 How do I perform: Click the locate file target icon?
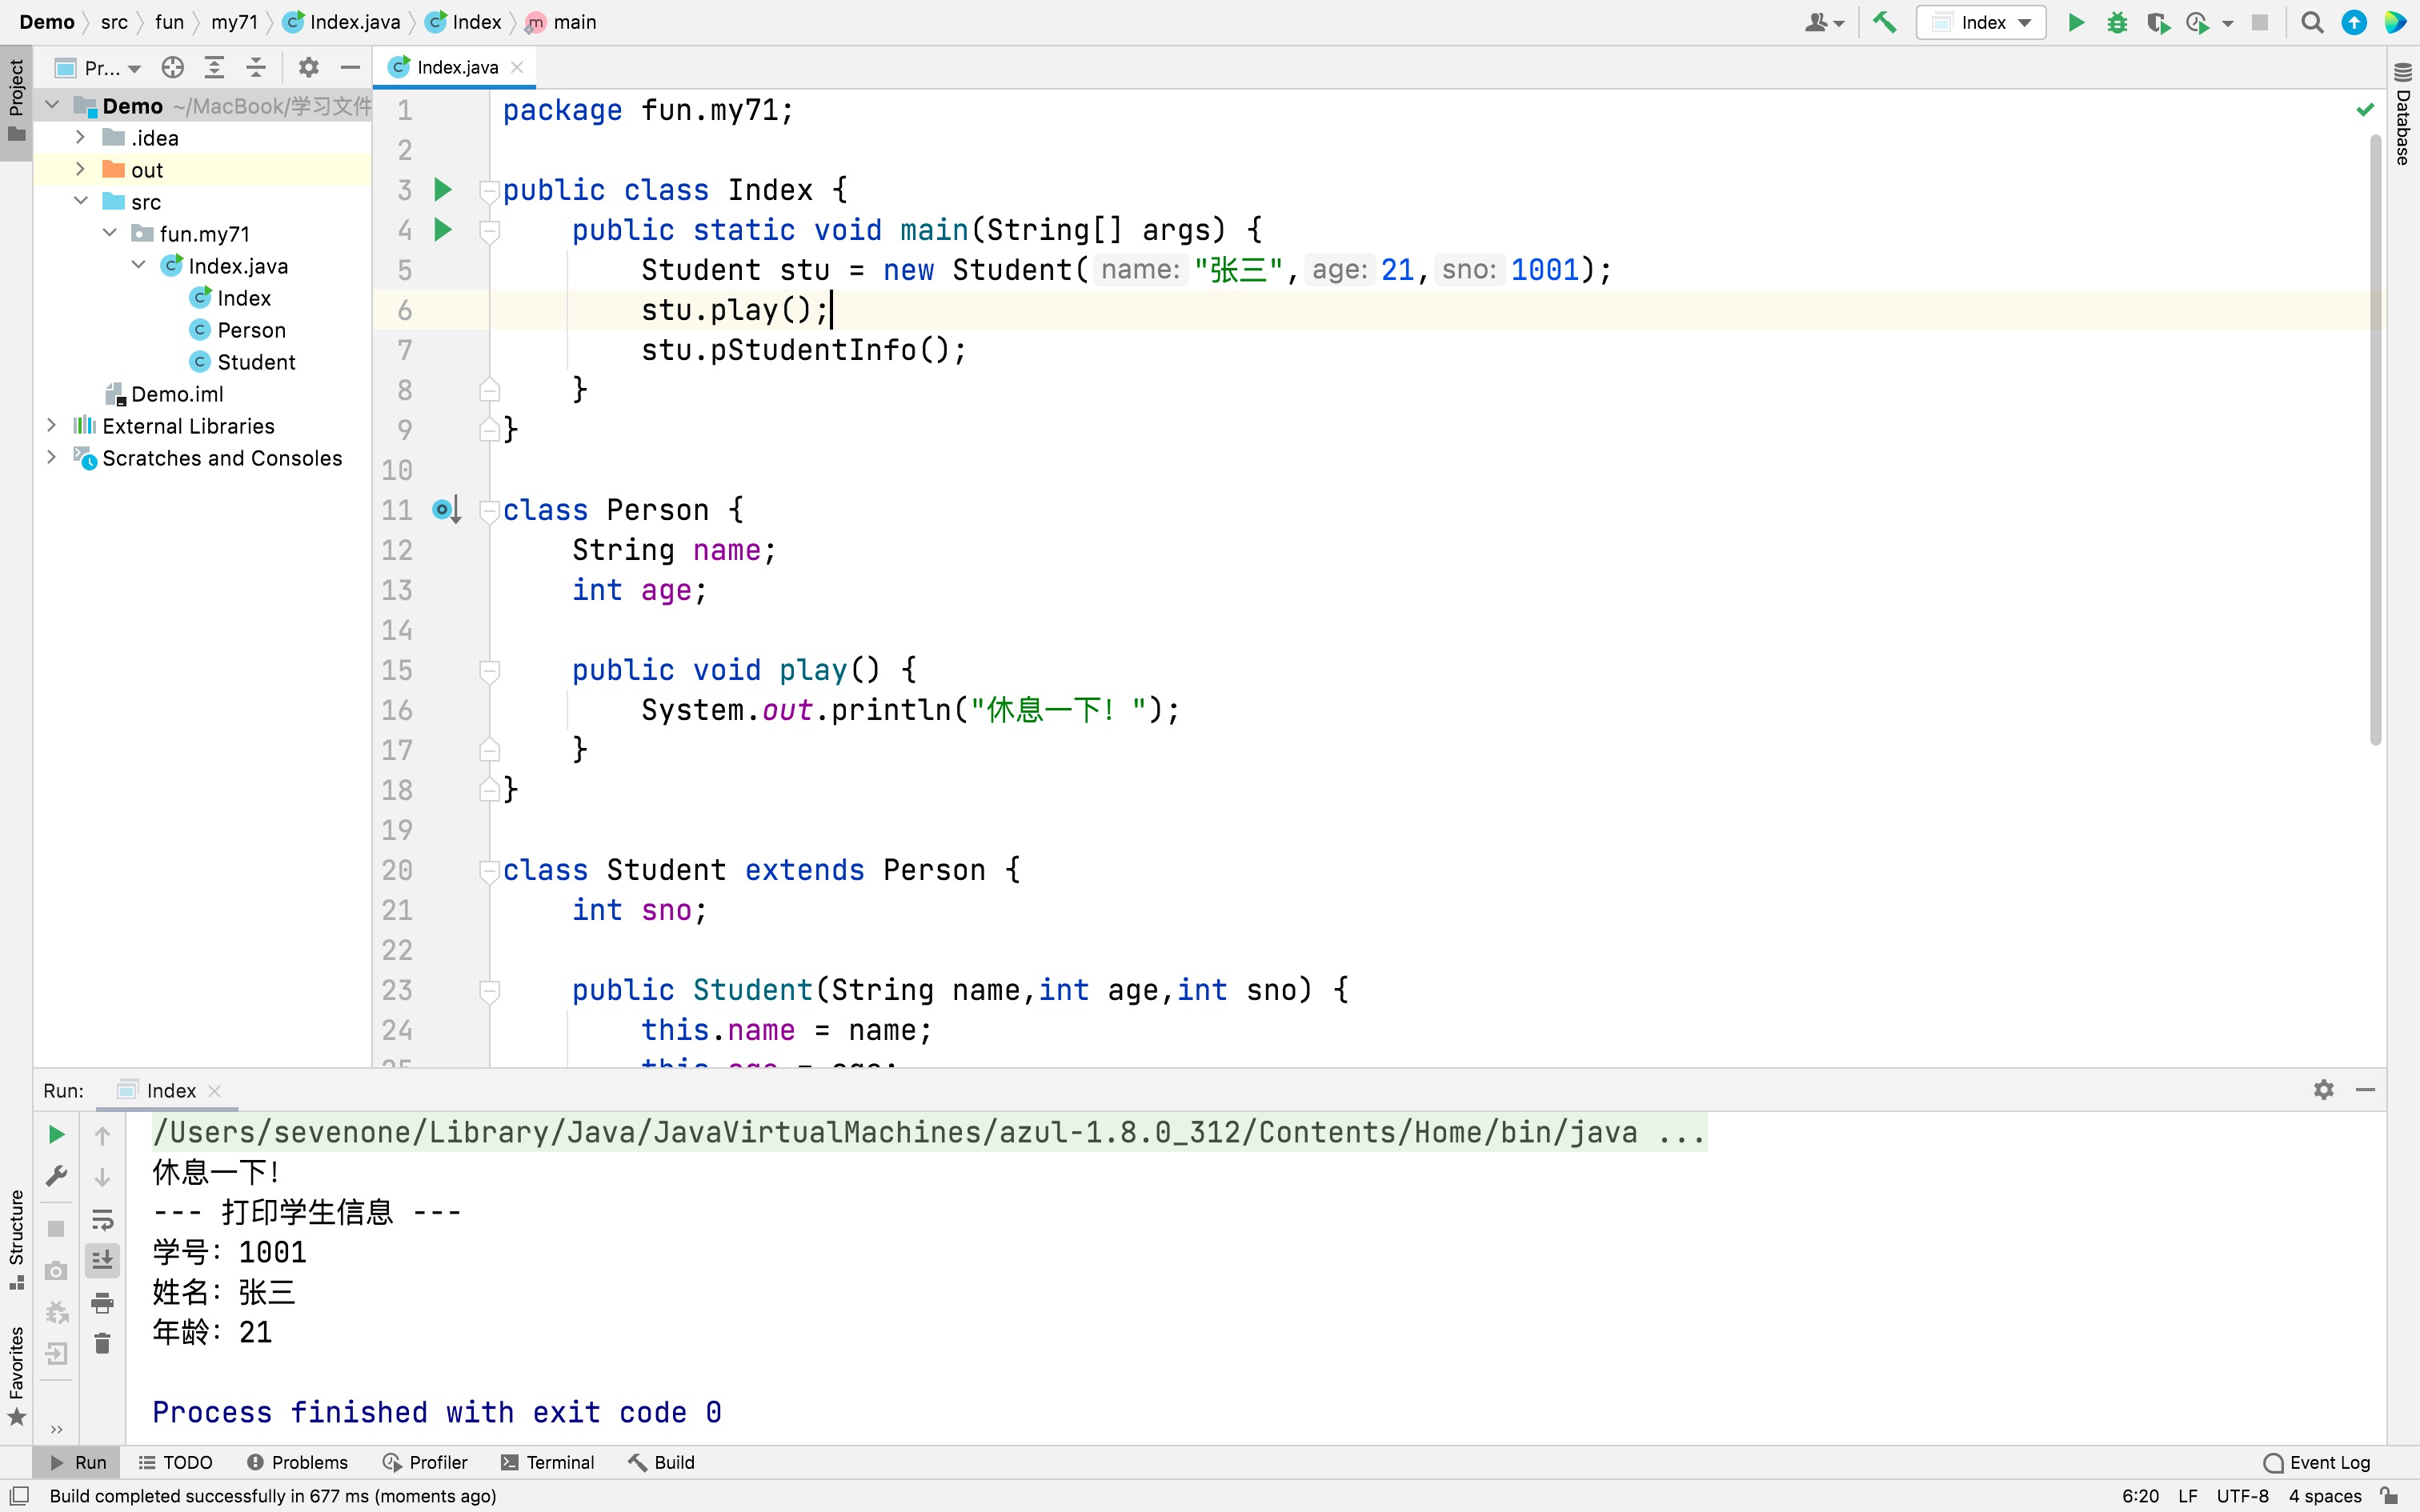point(173,67)
